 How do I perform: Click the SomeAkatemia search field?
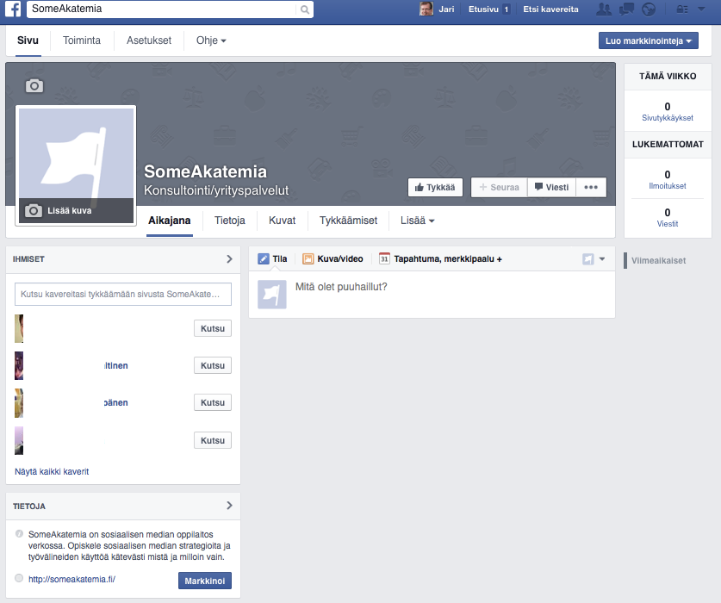(x=162, y=9)
